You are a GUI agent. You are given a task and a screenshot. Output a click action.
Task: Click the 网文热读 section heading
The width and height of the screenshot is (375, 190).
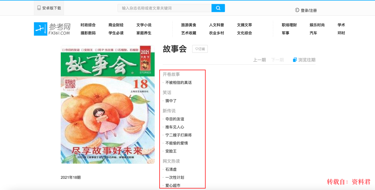(171, 161)
